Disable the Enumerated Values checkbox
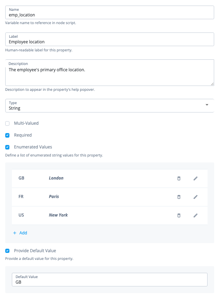Screen dimensions: 218x299 click(x=7, y=147)
